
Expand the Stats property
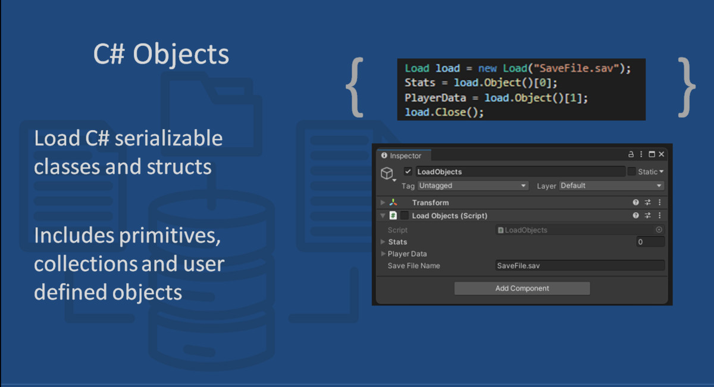(x=382, y=242)
